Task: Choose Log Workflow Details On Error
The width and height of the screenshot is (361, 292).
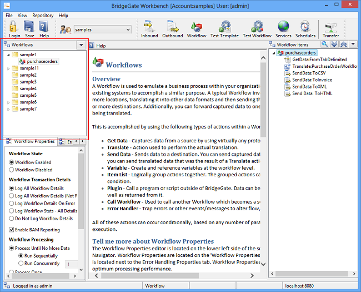Action: pos(11,204)
